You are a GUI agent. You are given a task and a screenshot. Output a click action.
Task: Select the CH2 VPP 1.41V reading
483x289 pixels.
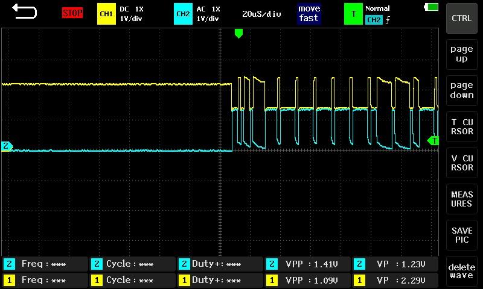point(307,264)
